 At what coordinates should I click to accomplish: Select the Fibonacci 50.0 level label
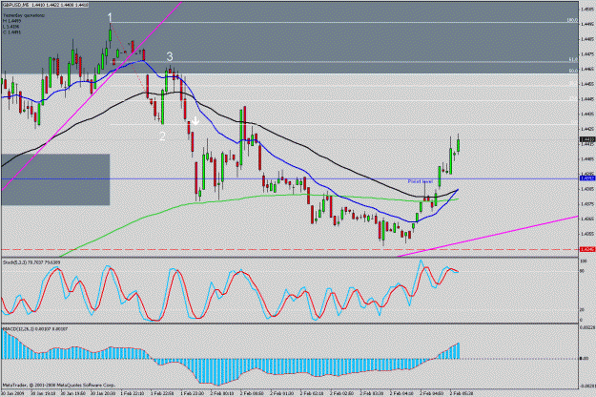coord(573,71)
